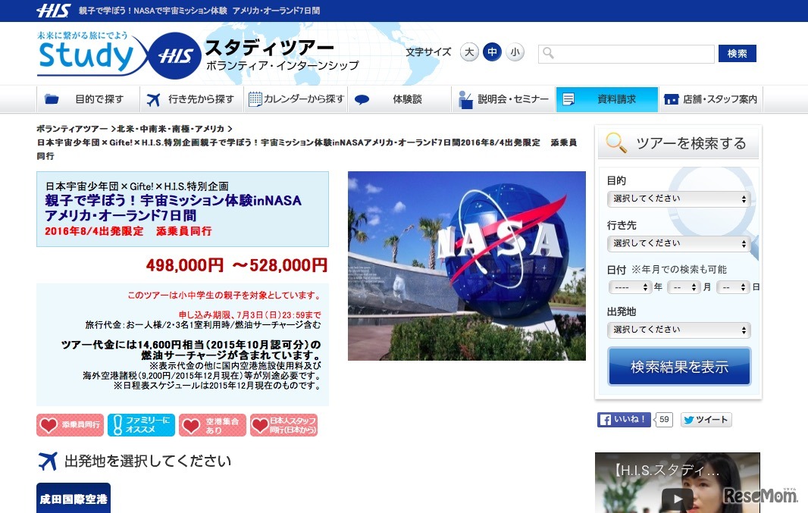The height and width of the screenshot is (513, 808).
Task: Open the year 年 dropdown
Action: click(631, 287)
